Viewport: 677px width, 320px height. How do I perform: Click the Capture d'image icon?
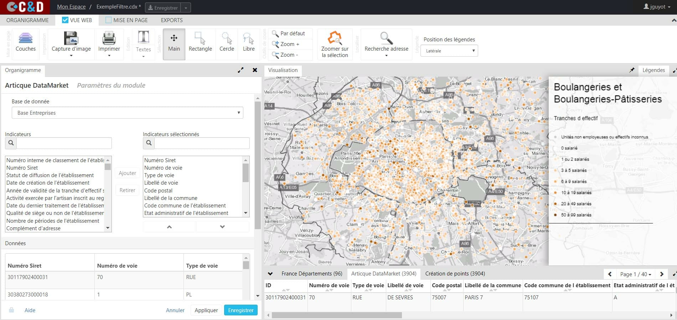[71, 38]
